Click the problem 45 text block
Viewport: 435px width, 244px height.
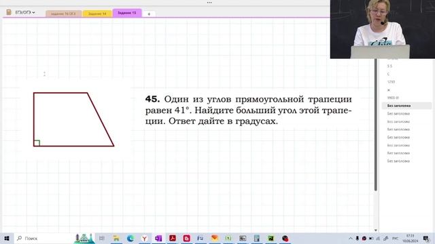click(248, 110)
